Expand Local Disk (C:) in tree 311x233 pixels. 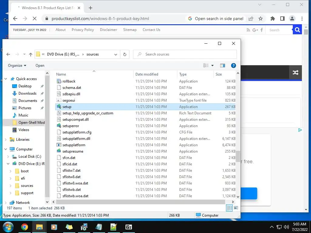coord(8,157)
